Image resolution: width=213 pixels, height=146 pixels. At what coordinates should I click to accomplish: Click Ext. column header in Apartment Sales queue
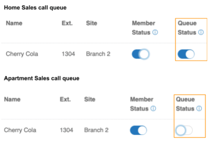[65, 99]
